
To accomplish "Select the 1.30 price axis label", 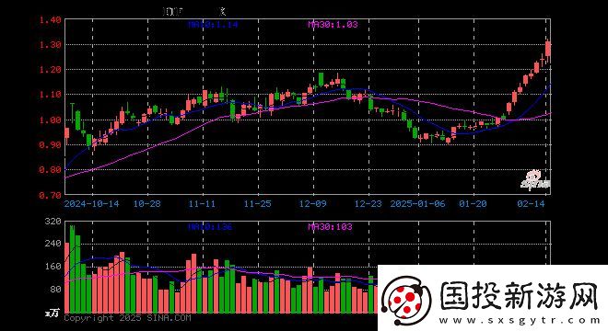I will click(50, 44).
